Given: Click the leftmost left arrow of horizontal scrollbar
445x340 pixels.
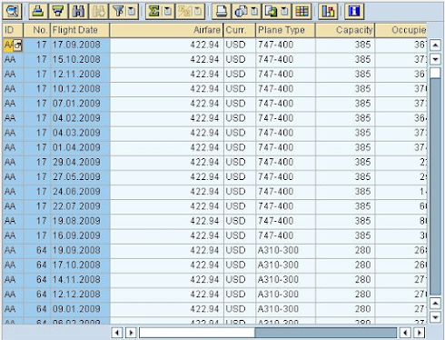Looking at the screenshot, I should pyautogui.click(x=117, y=333).
